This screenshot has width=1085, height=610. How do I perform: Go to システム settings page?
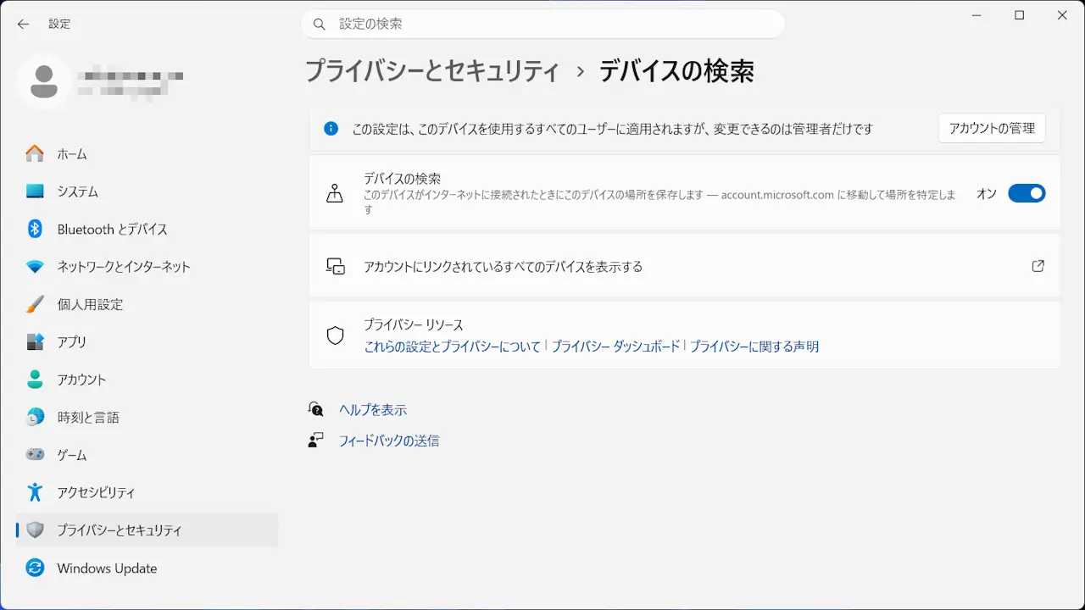point(77,191)
